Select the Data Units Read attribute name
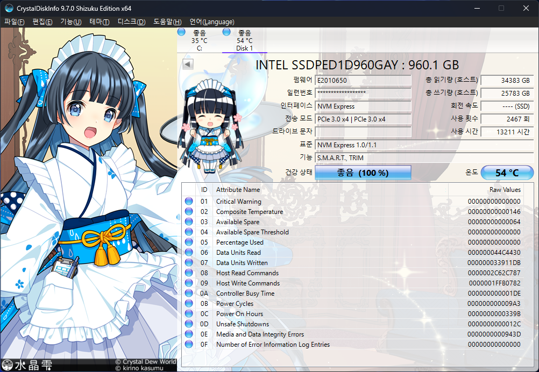 [238, 253]
